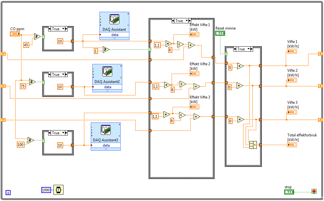Click the Vifte 1 [kW/h] DBL indicator terminal
324x201 pixels.
(292, 51)
